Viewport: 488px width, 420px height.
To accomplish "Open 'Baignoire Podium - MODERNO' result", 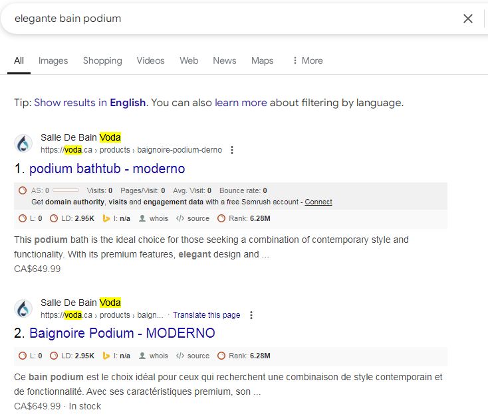I will point(122,333).
